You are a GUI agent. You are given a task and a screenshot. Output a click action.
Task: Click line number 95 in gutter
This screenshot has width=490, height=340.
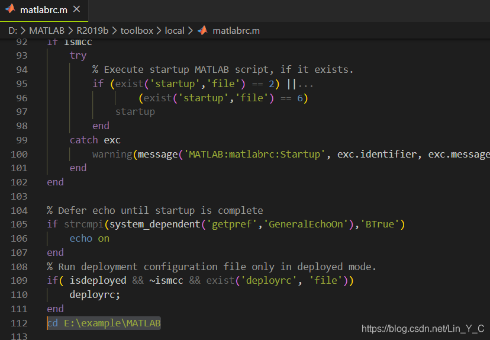pos(22,84)
